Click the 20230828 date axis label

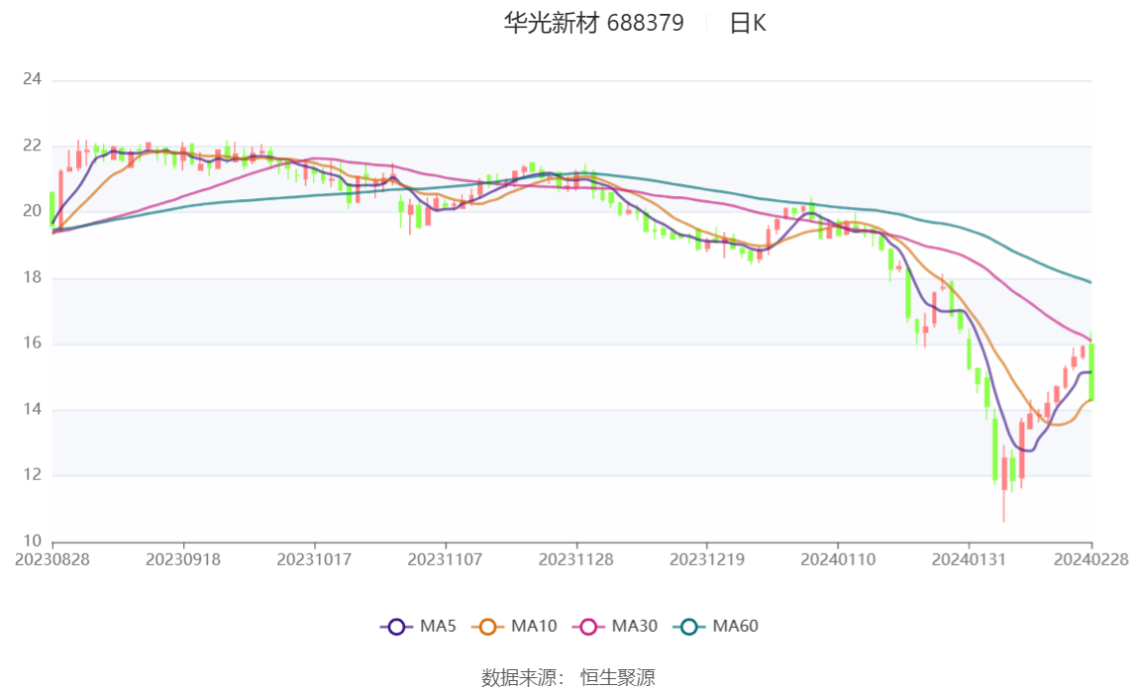coord(52,560)
